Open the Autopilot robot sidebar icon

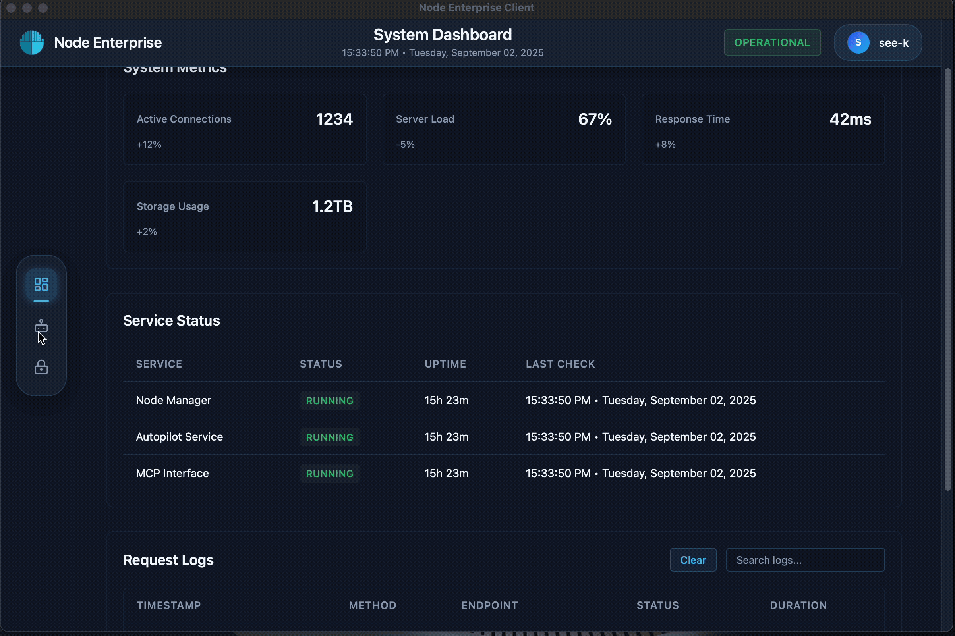(41, 326)
